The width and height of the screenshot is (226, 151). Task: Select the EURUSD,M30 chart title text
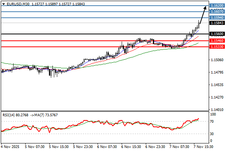coord(18,3)
